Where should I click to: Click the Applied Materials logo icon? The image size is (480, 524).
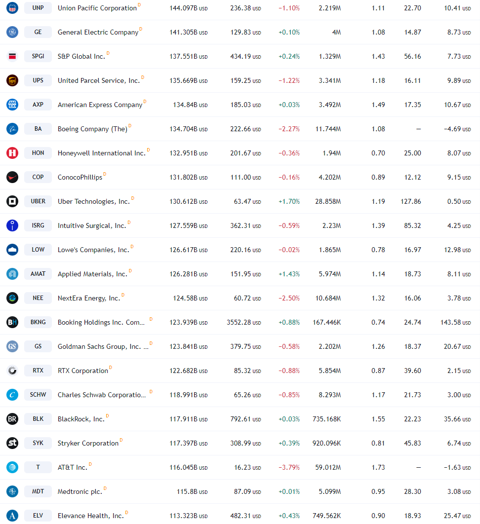(x=12, y=274)
